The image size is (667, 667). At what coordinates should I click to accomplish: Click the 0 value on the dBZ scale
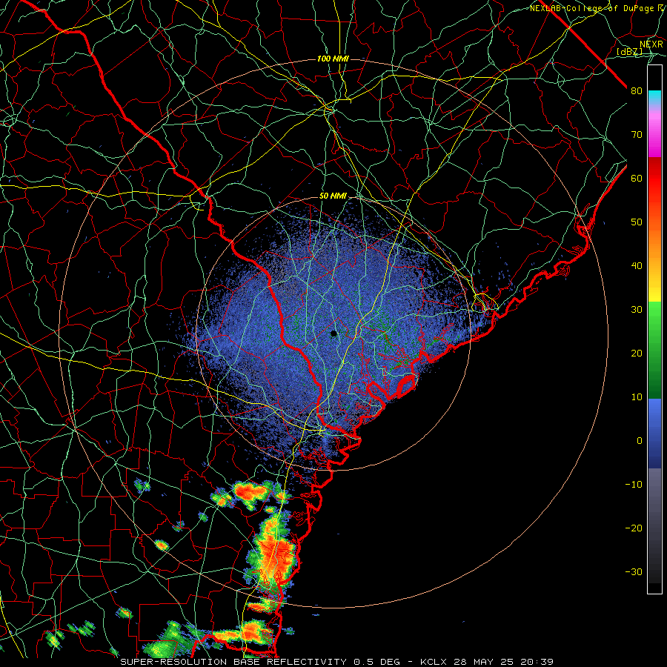(x=640, y=441)
